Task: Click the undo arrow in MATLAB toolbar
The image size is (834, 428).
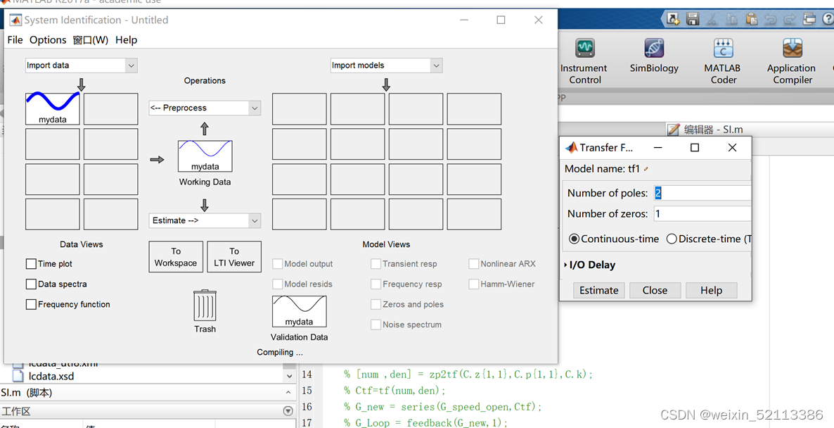Action: pos(770,20)
